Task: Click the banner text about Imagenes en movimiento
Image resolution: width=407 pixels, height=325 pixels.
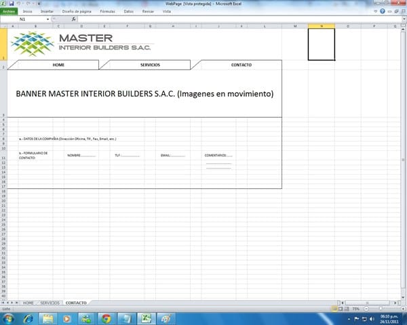Action: point(145,93)
